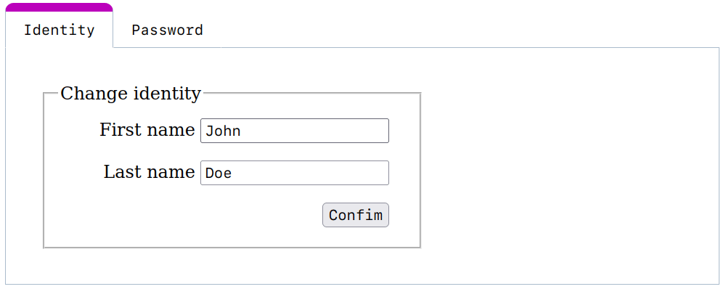Click the purple bar above Identity tab

click(60, 7)
